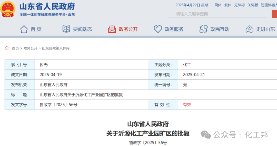This screenshot has width=277, height=146.
Task: Enable 无障碍 accessibility mode
Action: [x=239, y=5]
